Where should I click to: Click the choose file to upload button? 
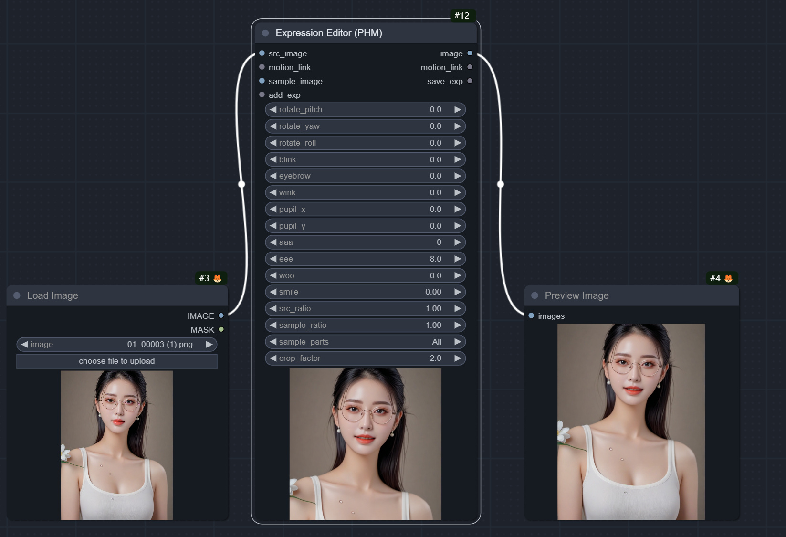[117, 361]
